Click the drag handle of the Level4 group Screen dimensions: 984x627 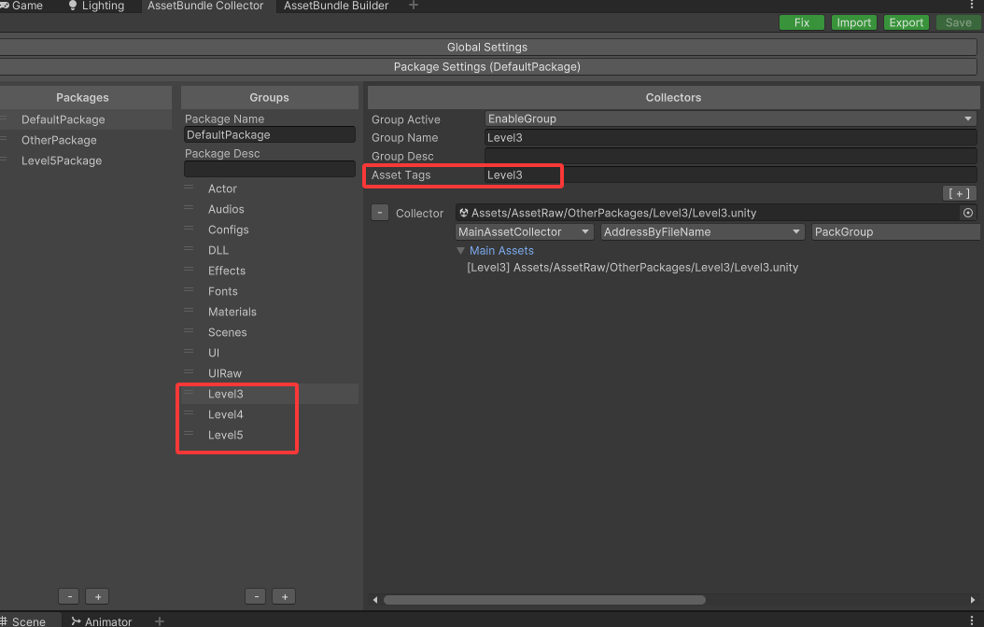(x=189, y=413)
